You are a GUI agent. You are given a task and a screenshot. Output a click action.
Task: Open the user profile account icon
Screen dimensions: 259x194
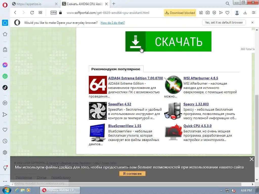click(237, 13)
